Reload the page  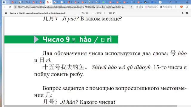pos(10,7)
